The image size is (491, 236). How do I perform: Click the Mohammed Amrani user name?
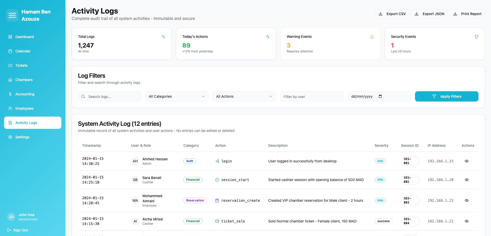[152, 198]
